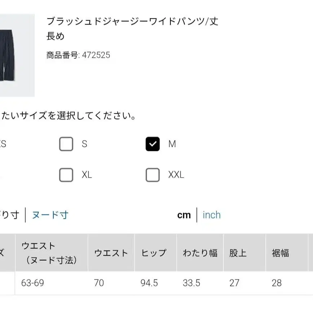The width and height of the screenshot is (313, 313).
Task: Click the M size label text
Action: [172, 144]
